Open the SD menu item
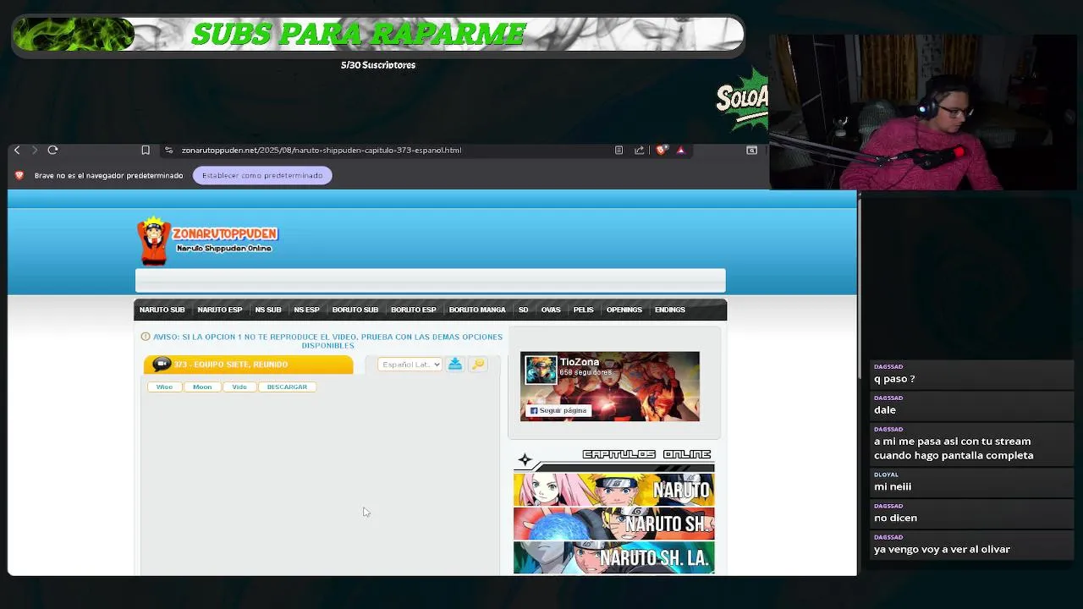The width and height of the screenshot is (1083, 609). click(x=523, y=310)
